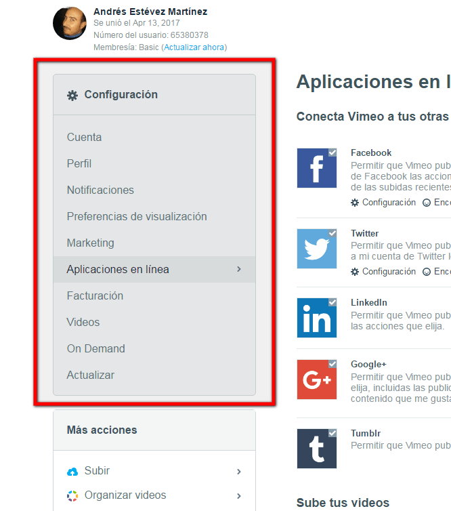This screenshot has height=511, width=451.
Task: Click chevron next to Subir
Action: pos(239,472)
